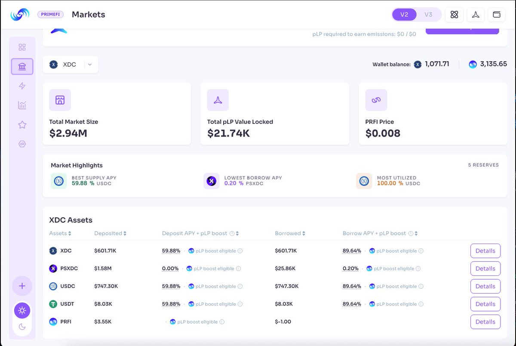
Task: Click XDC row 59.88% deposit APY
Action: [x=171, y=251]
